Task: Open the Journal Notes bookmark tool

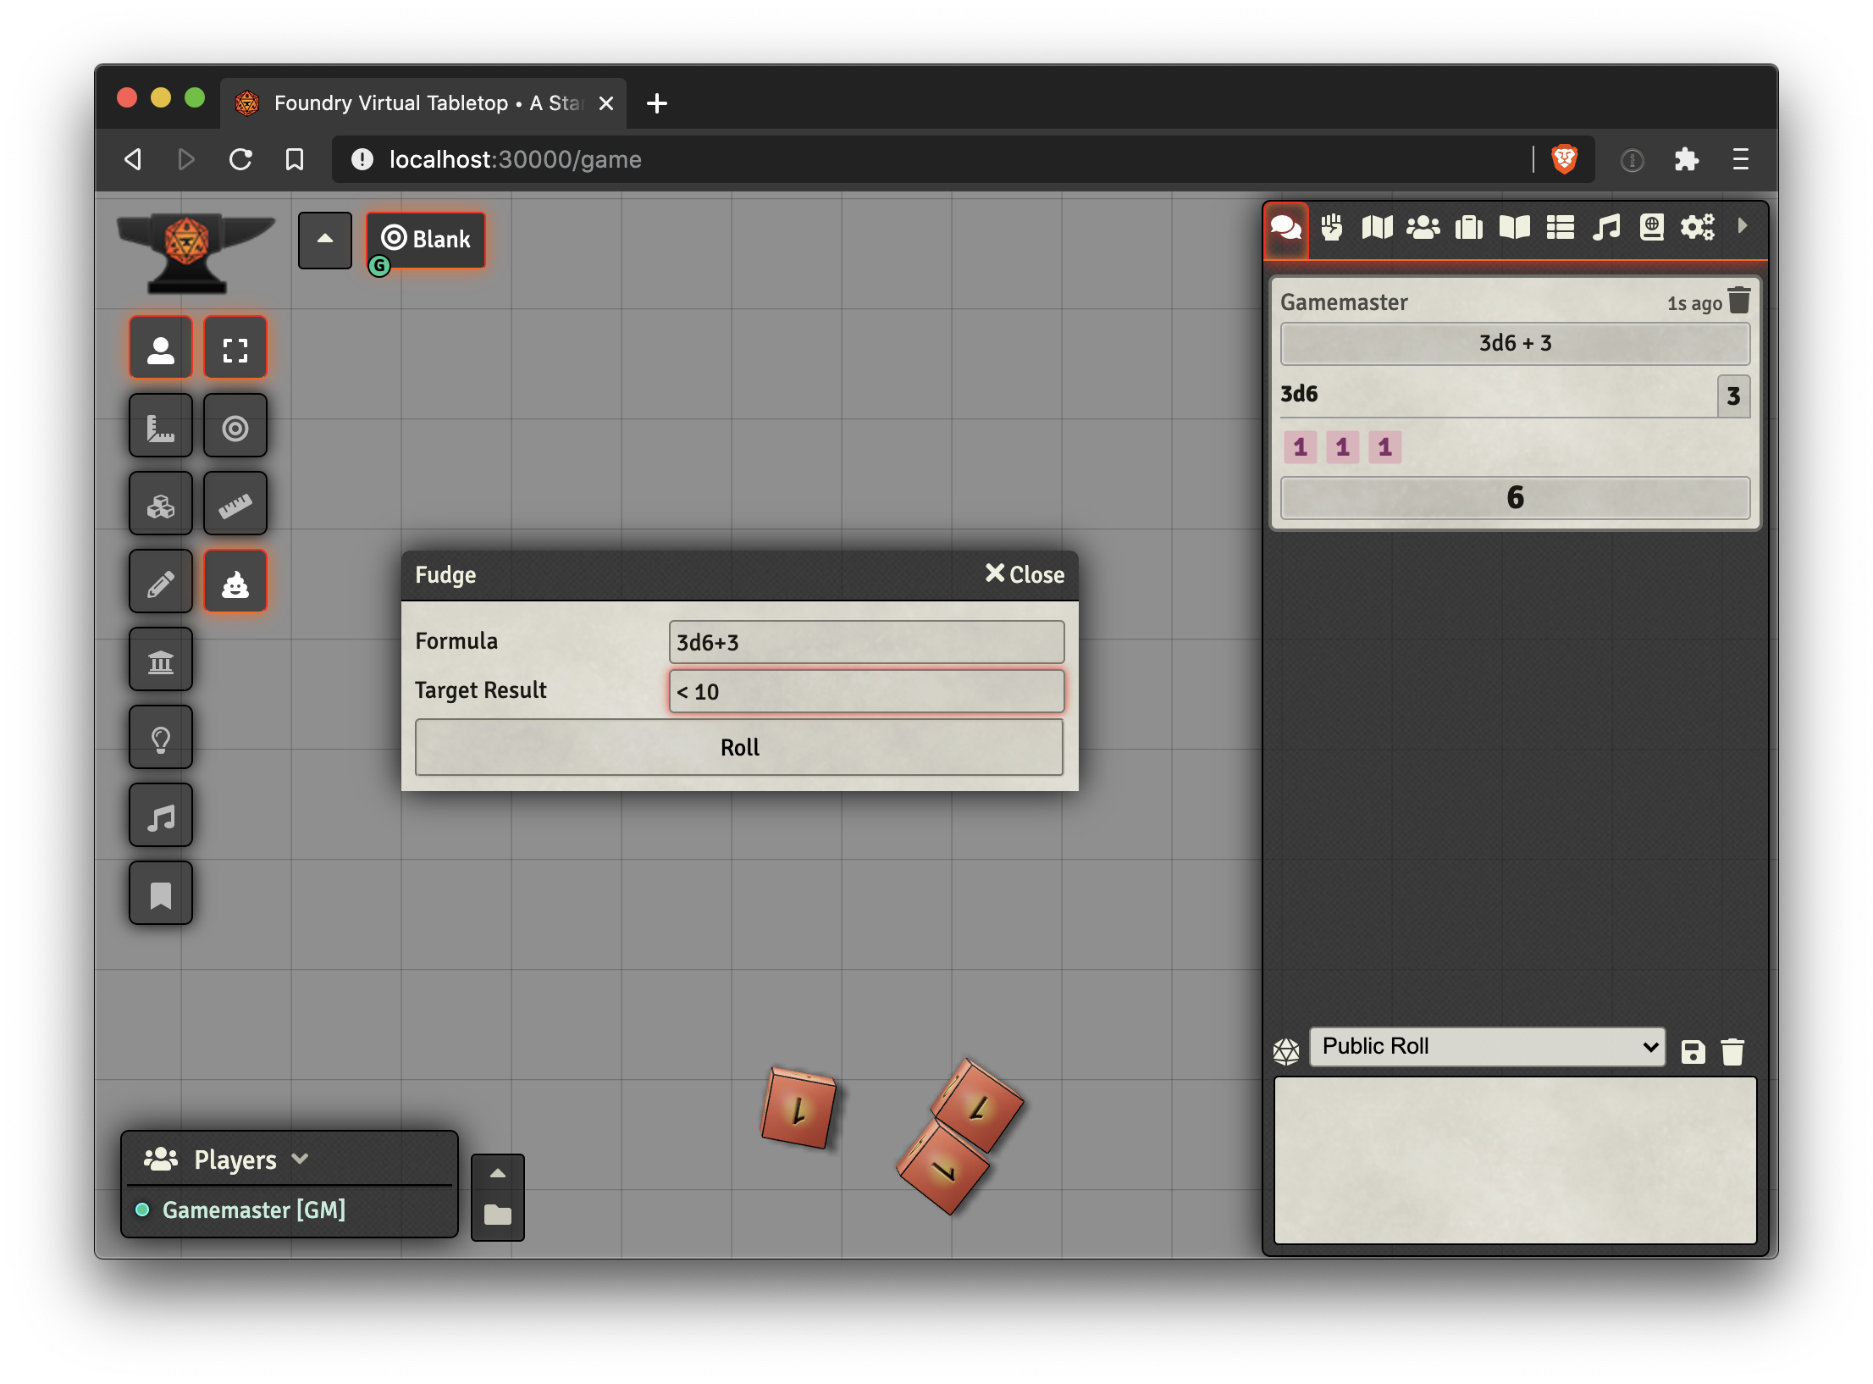Action: click(161, 894)
